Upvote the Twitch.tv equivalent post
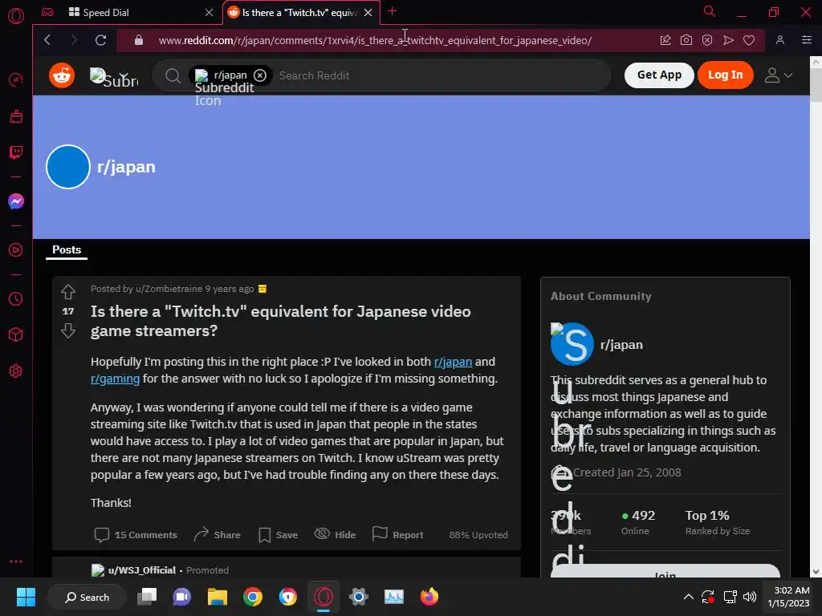The width and height of the screenshot is (822, 616). [x=68, y=291]
